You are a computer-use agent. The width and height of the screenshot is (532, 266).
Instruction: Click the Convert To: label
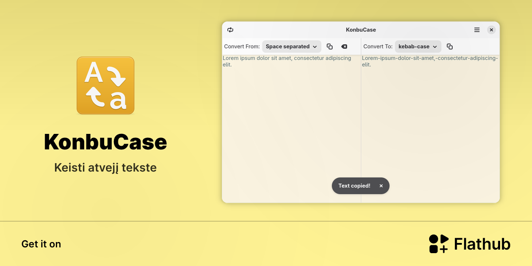point(378,47)
